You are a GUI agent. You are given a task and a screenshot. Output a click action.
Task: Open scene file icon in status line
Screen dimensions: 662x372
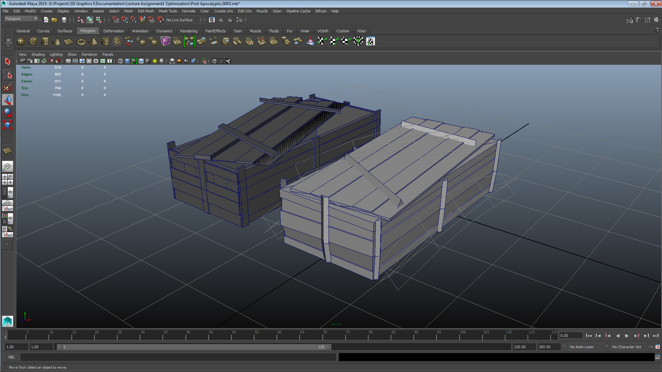click(x=54, y=20)
